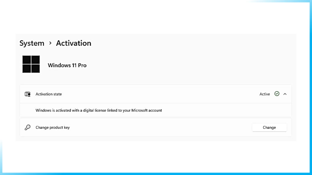
Task: Select the key icon next to Change product key
Action: tap(28, 127)
